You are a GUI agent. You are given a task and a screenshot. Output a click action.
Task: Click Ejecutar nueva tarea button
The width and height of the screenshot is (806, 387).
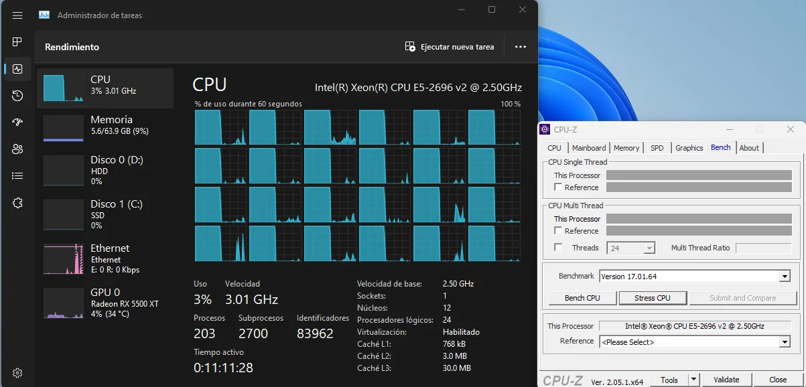[450, 47]
